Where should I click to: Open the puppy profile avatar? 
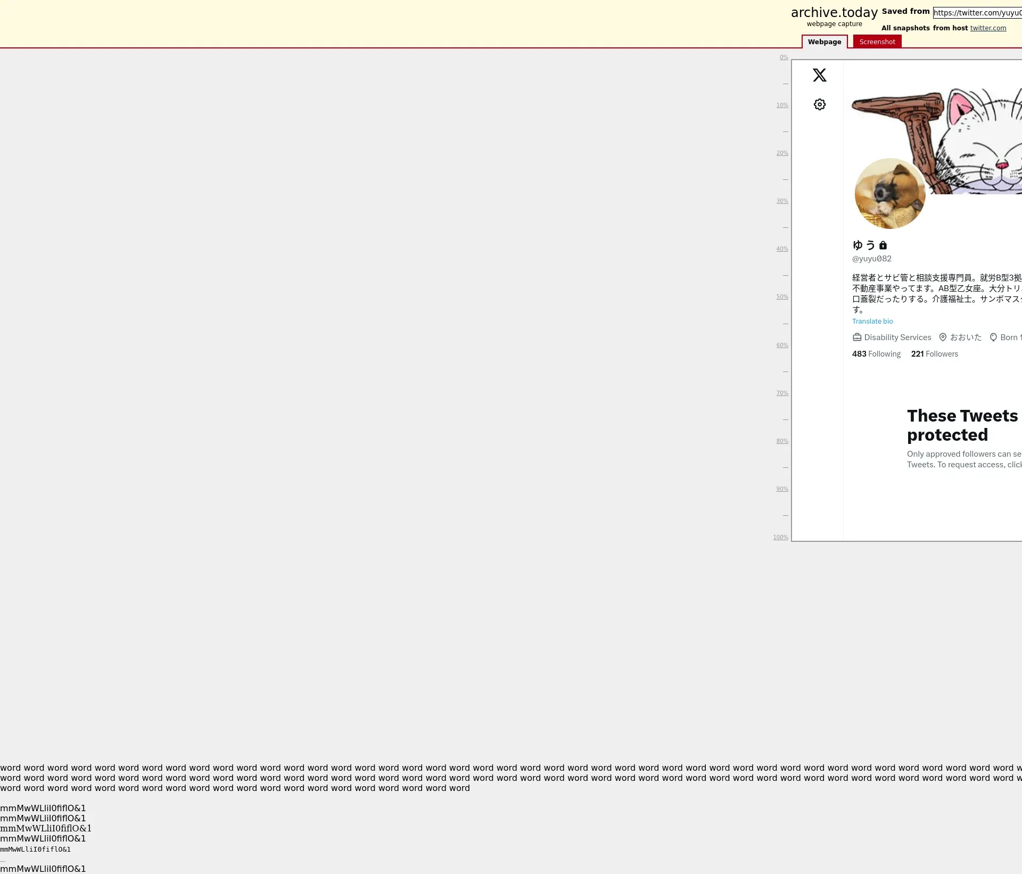coord(889,194)
